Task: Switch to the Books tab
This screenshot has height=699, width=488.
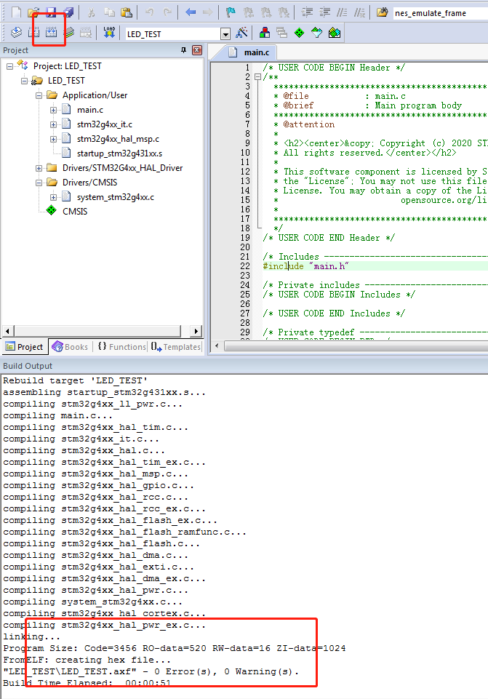Action: click(x=69, y=347)
